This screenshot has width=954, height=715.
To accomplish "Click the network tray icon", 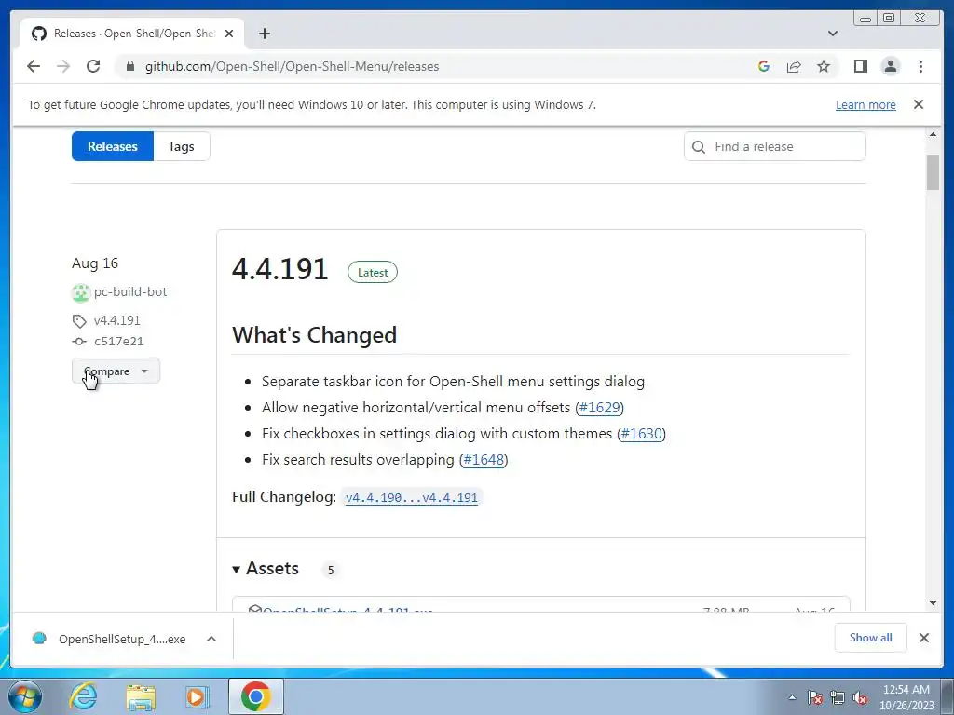I will coord(838,697).
